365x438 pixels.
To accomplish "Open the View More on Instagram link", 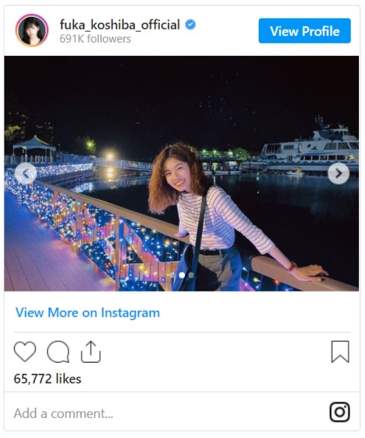I will 88,313.
